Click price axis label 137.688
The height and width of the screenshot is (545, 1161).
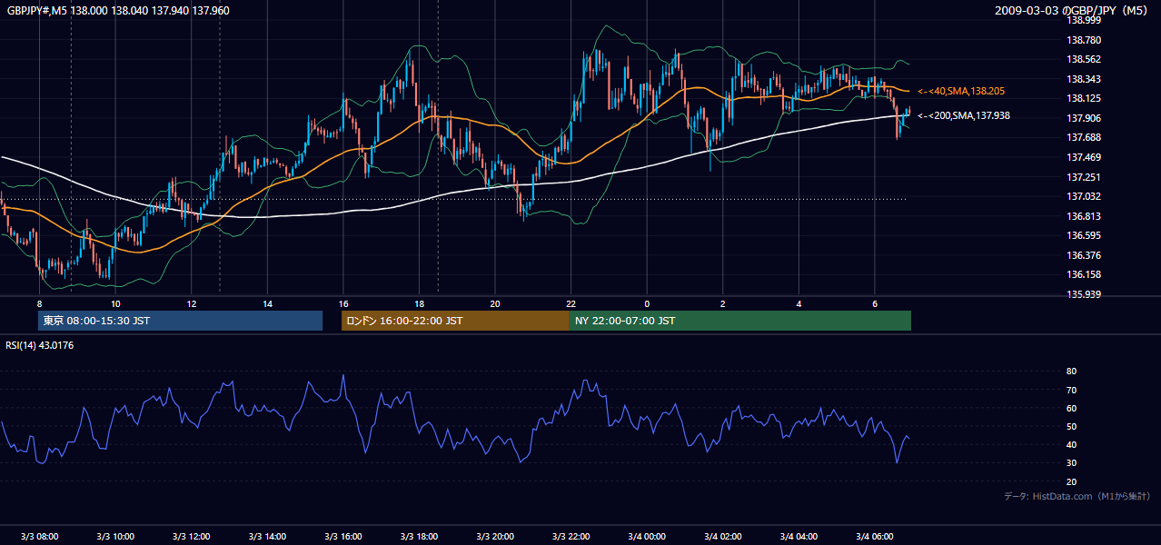1082,137
